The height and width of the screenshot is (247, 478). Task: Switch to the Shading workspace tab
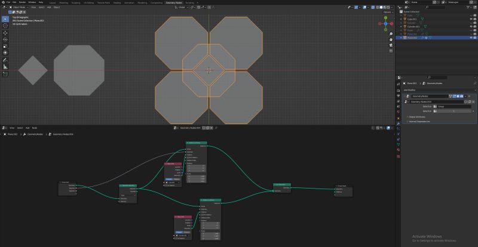tap(117, 2)
